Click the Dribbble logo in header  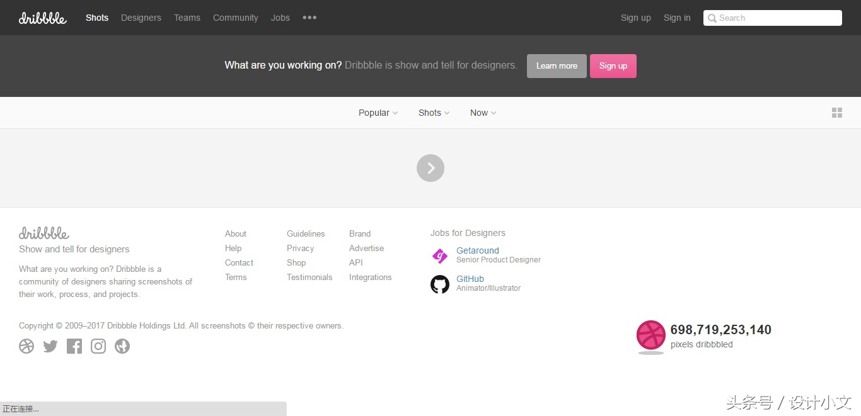pos(42,18)
